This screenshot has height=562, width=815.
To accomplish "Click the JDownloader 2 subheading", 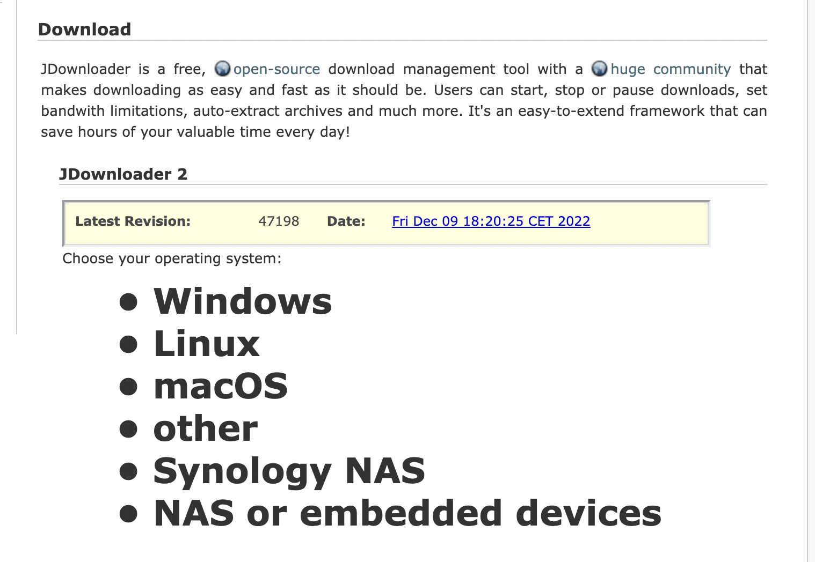I will coord(123,174).
